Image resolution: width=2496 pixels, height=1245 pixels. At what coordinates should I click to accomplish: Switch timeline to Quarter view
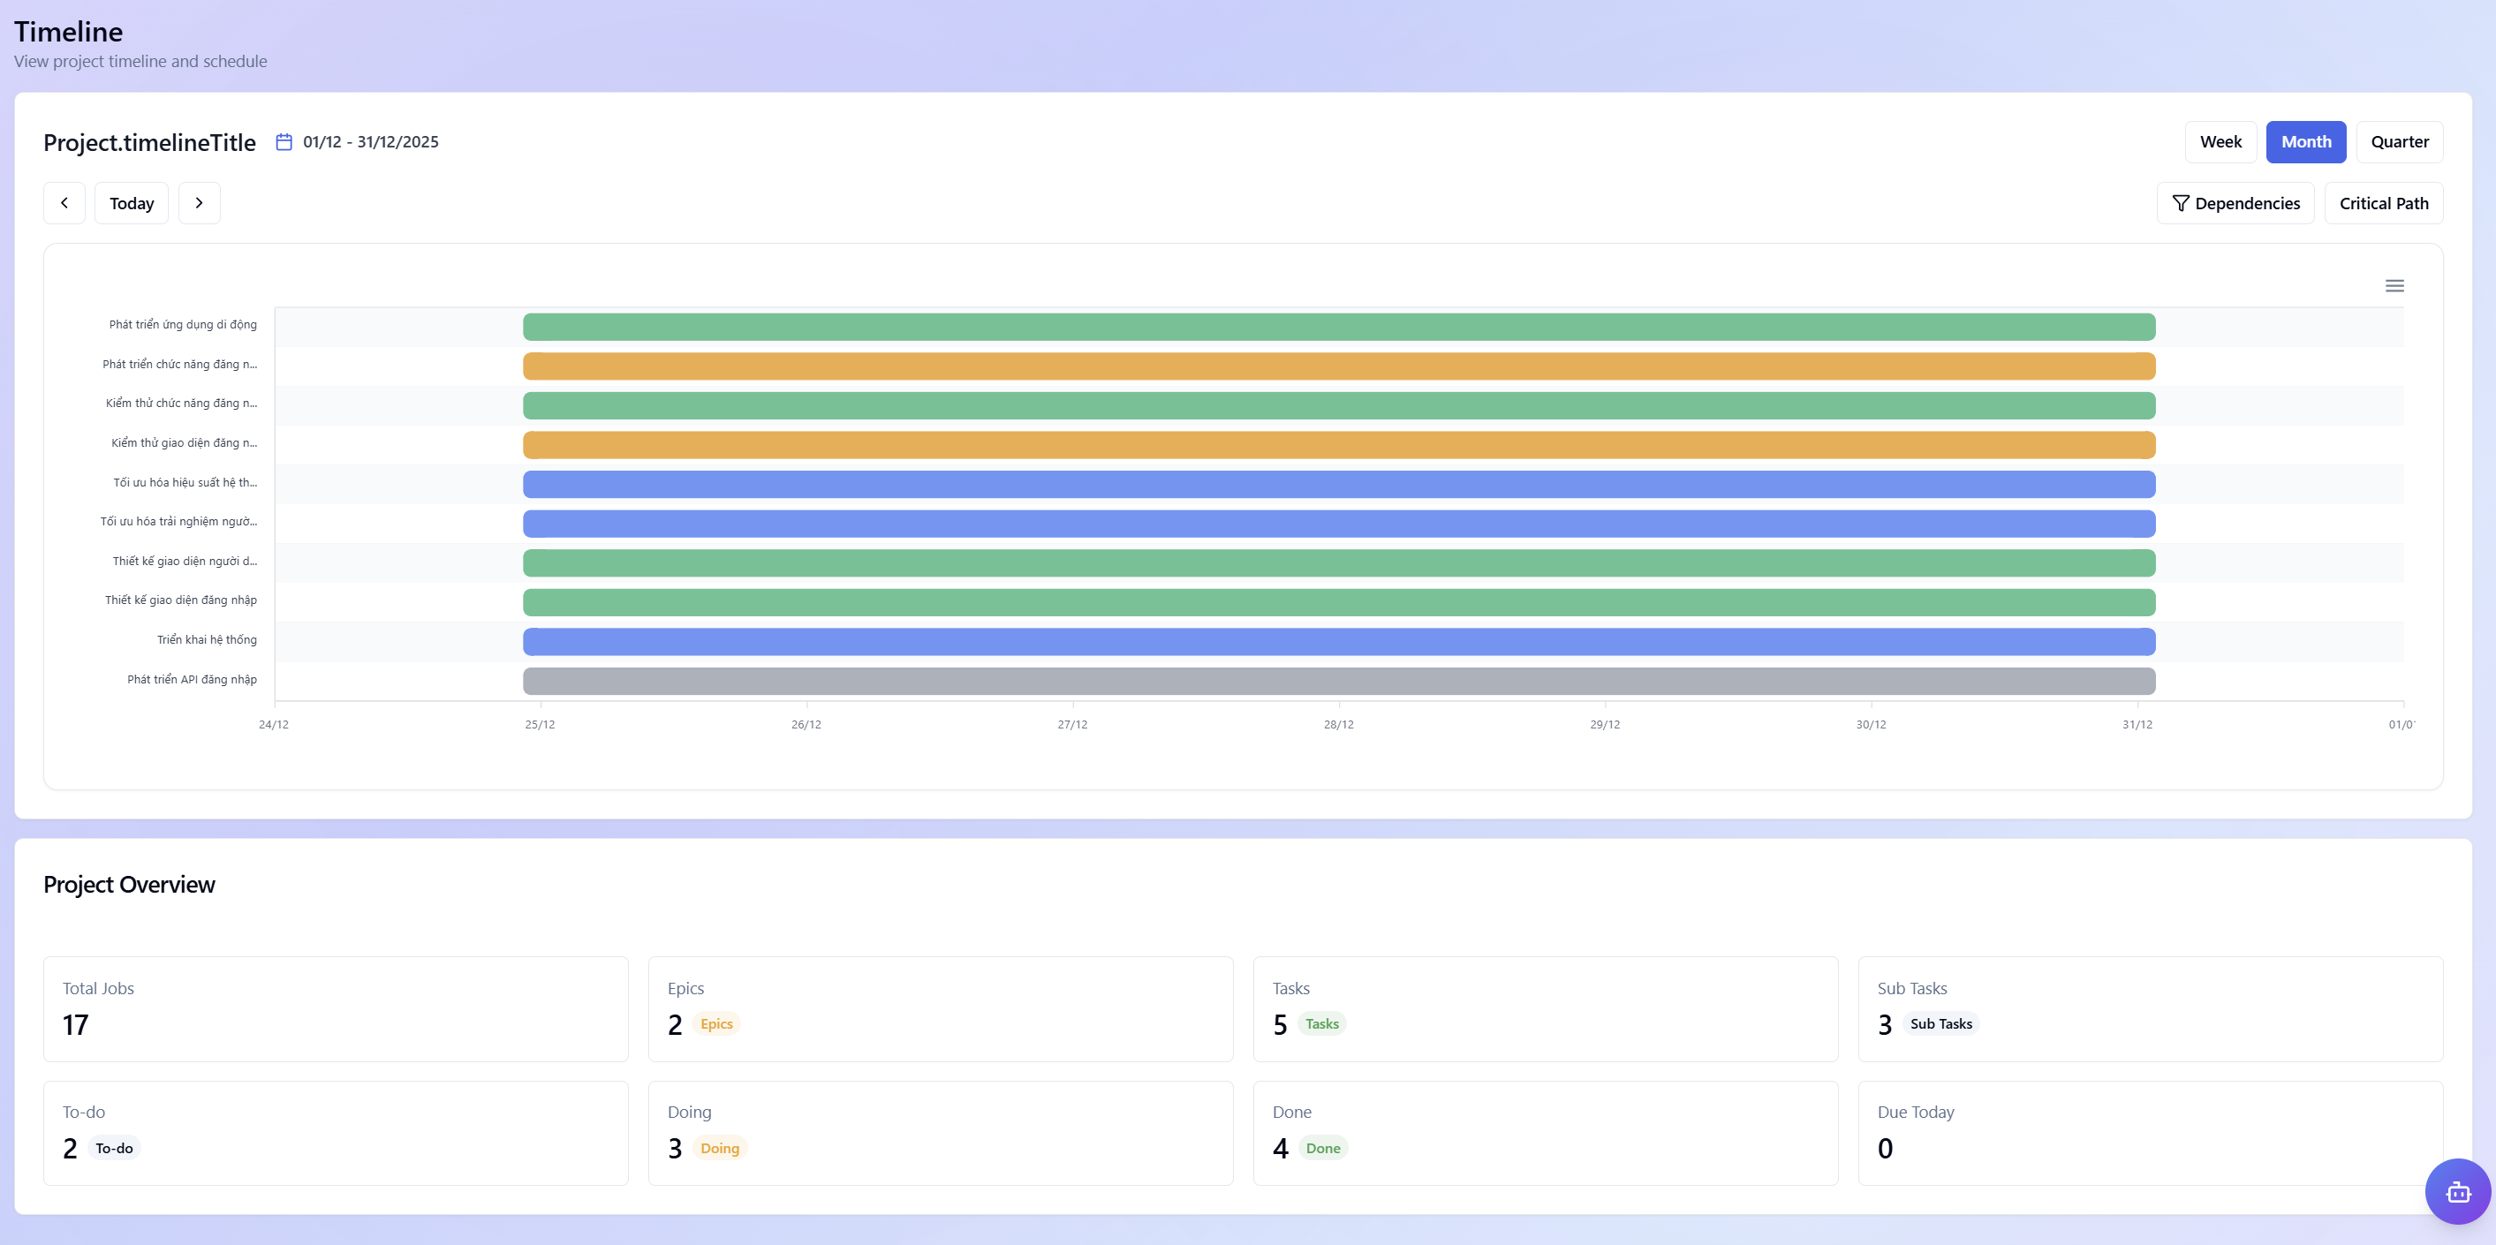[2398, 142]
